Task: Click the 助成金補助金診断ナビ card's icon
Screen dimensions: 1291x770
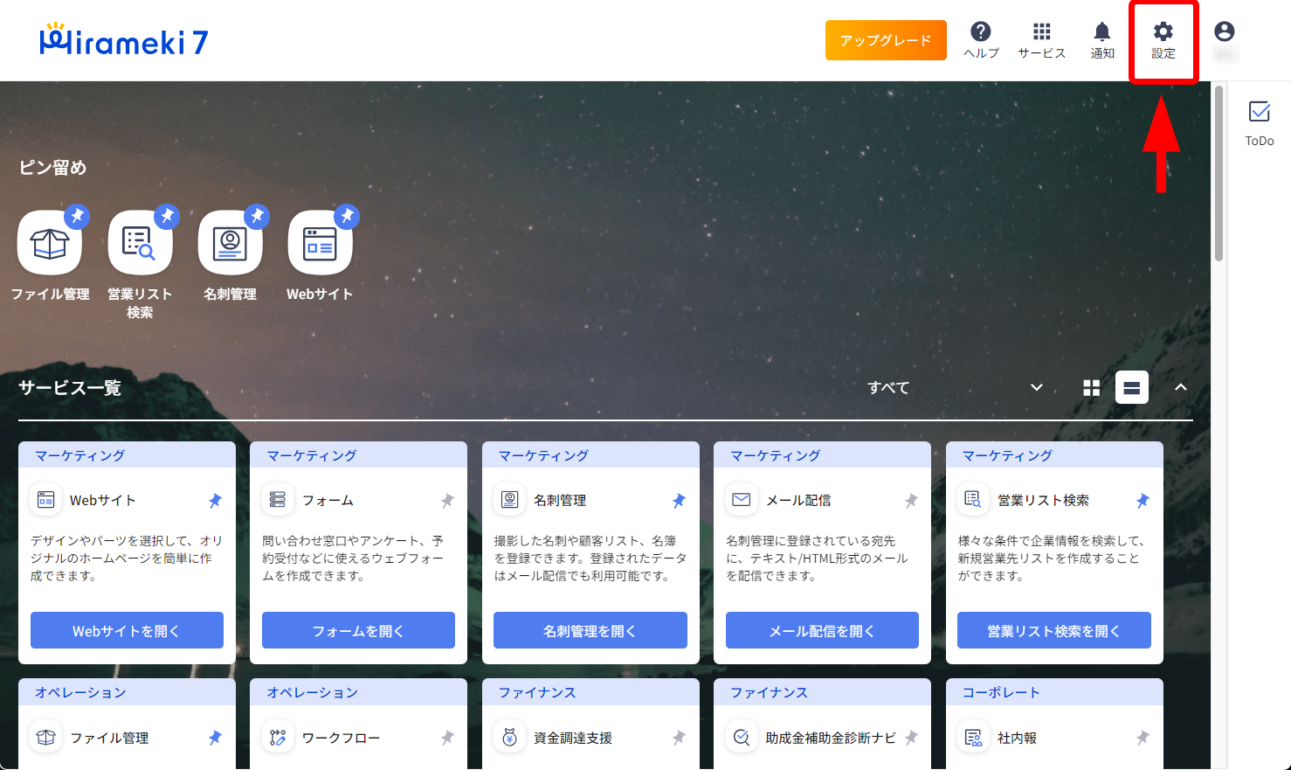Action: pos(742,738)
